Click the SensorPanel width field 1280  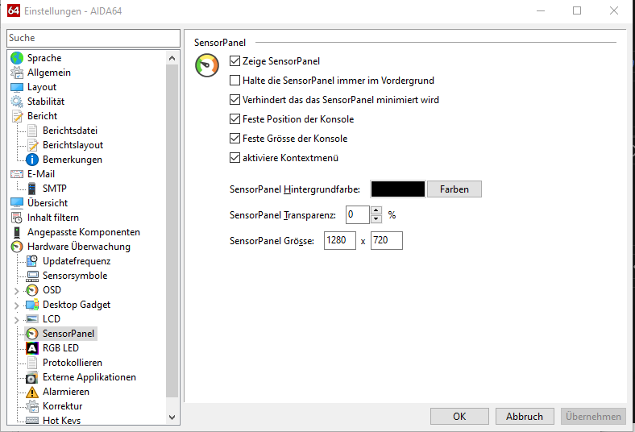click(x=340, y=240)
